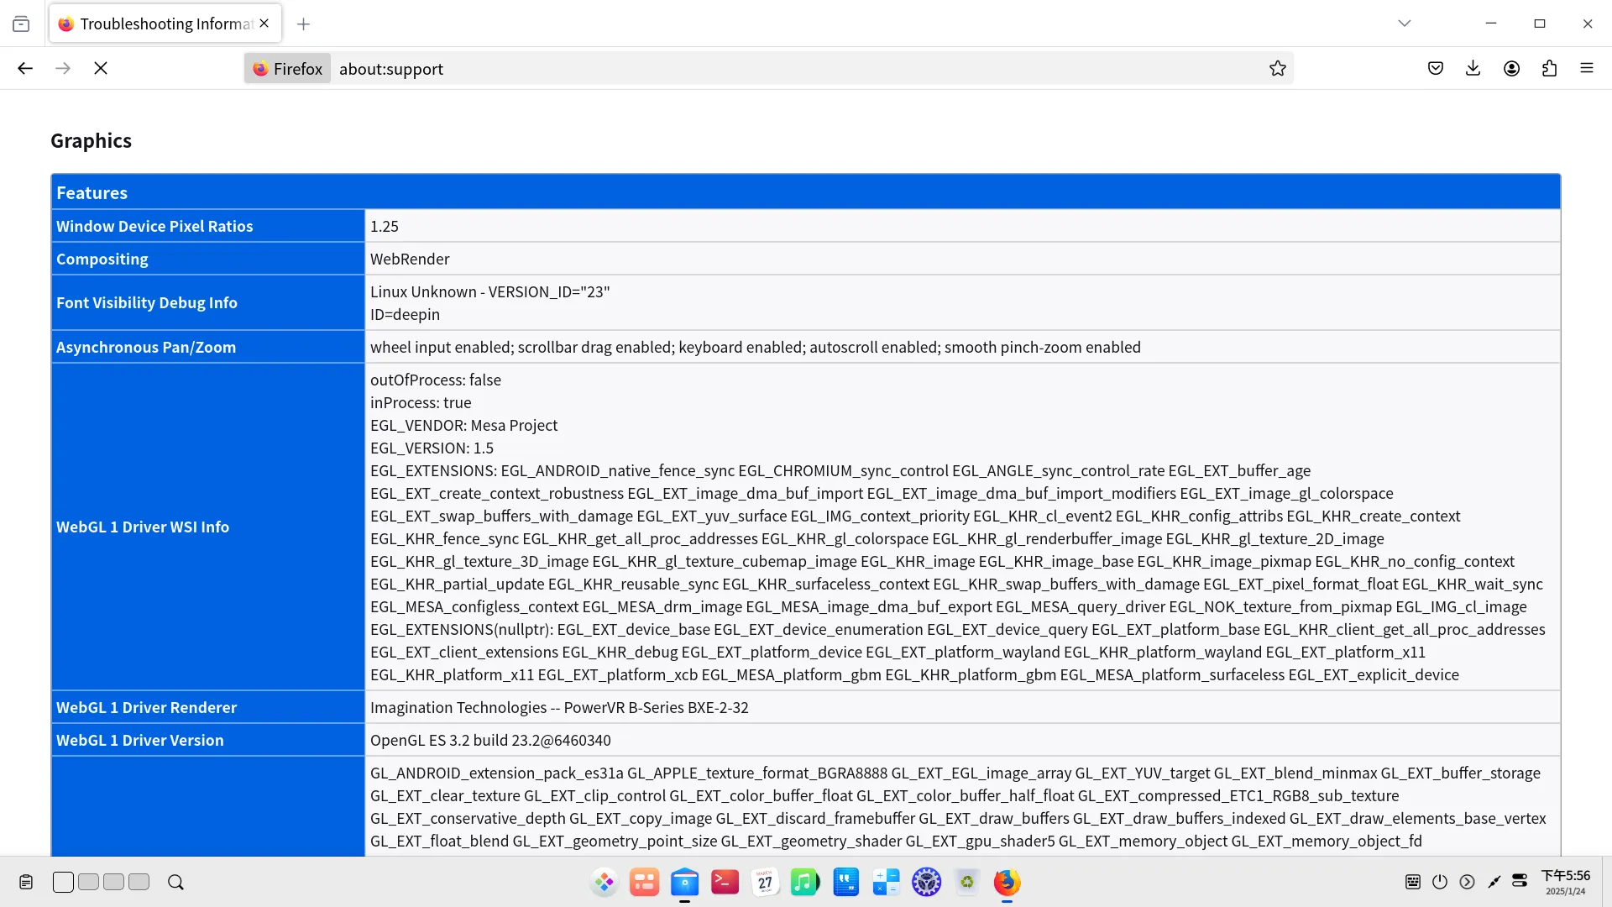Open the list all tabs dropdown
The height and width of the screenshot is (907, 1612).
(x=1404, y=24)
